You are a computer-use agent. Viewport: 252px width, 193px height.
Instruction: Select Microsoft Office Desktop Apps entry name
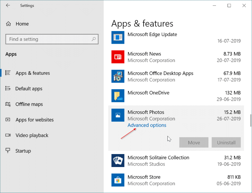(x=161, y=73)
